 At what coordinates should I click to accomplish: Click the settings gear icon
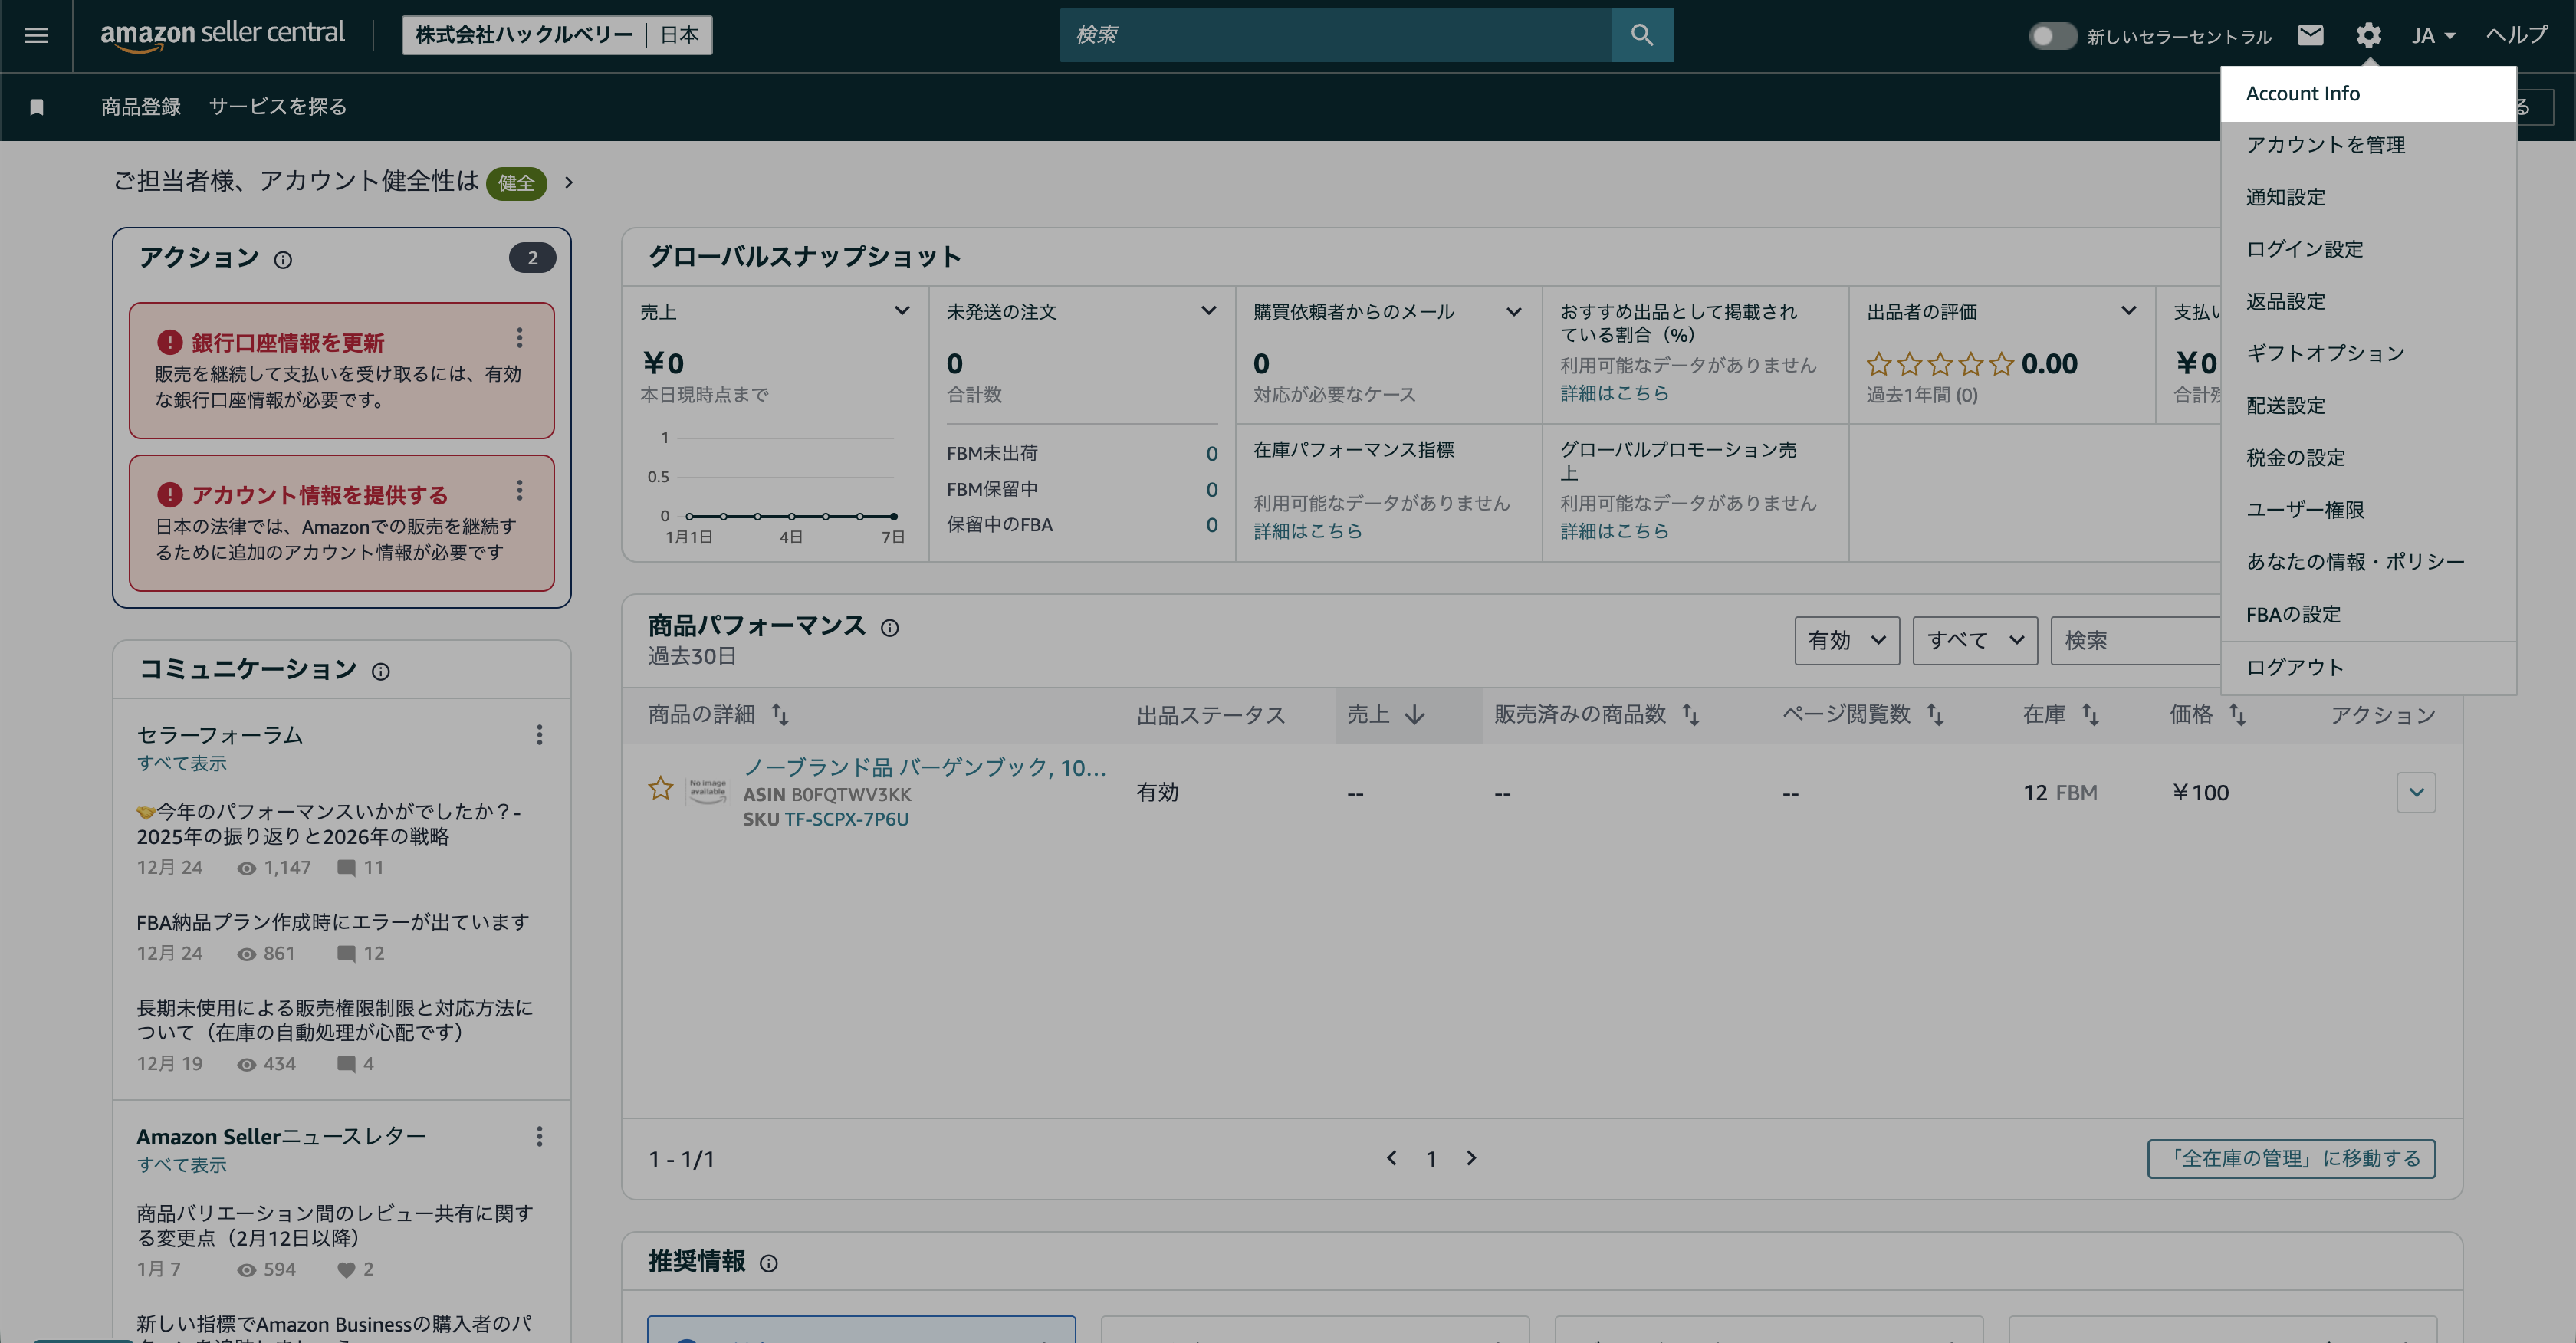pos(2368,36)
